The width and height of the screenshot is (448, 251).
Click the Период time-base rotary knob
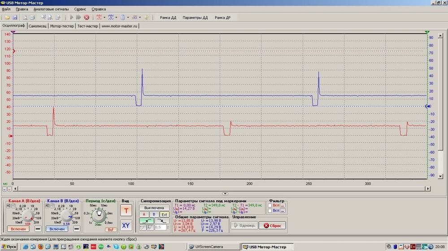coord(99,215)
